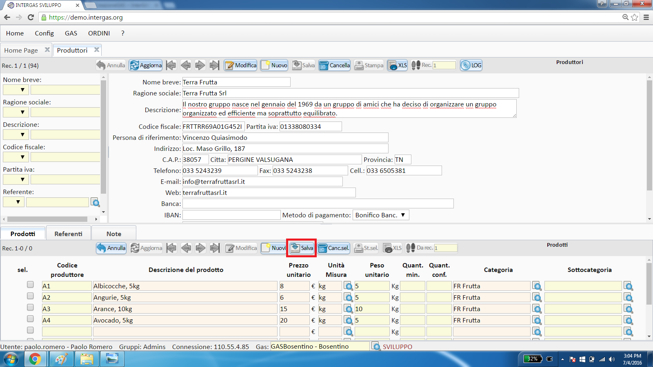Click the Rec. number field in Produttori toolbar
The width and height of the screenshot is (653, 367).
(444, 65)
